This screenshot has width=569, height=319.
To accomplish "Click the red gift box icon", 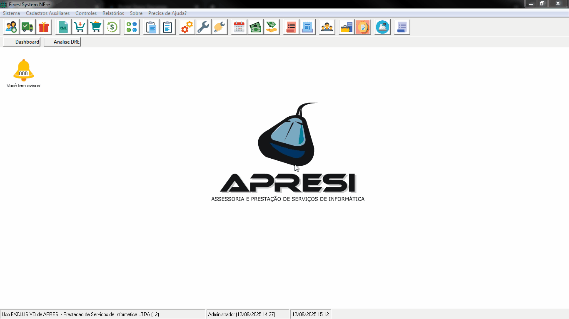I will click(x=44, y=27).
